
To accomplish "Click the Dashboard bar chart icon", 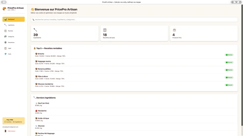I will pyautogui.click(x=5, y=19).
